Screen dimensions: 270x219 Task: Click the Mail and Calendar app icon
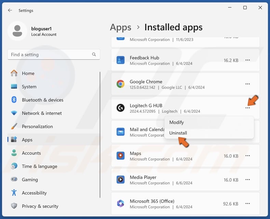coord(120,132)
